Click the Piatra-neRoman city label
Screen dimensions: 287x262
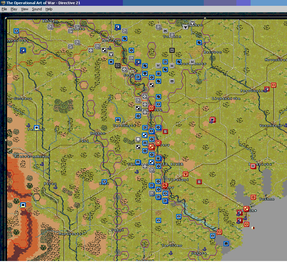(x=32, y=156)
